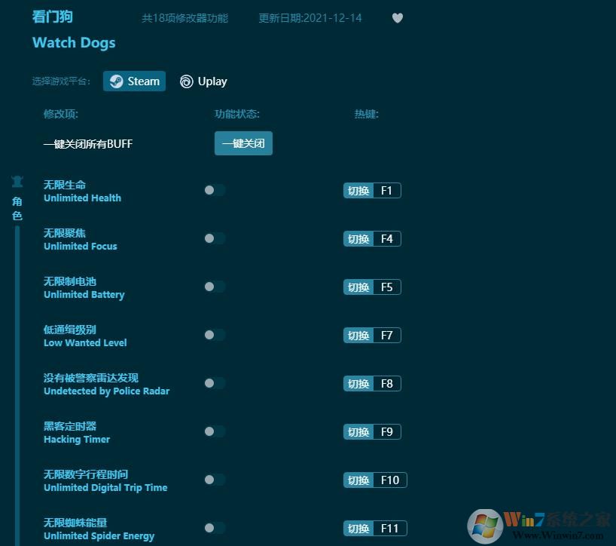Click the F11 hotkey field

coord(390,529)
